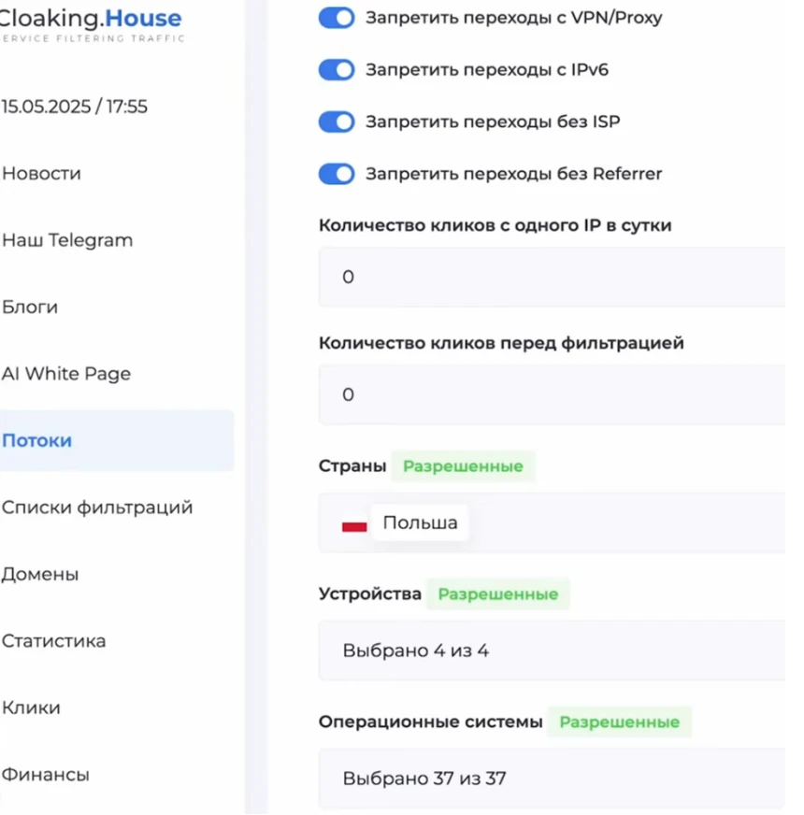Open Списки фильтраций section
Viewport: 804px width, 815px height.
click(x=97, y=508)
